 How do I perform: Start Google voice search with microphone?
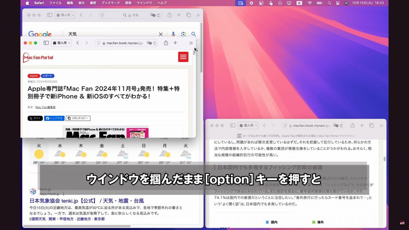[x=173, y=34]
